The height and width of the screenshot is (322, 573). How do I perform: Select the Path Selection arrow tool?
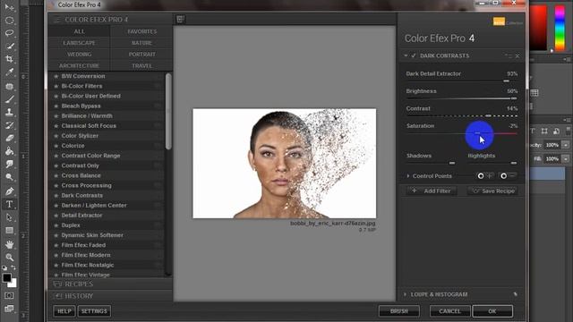(9, 217)
